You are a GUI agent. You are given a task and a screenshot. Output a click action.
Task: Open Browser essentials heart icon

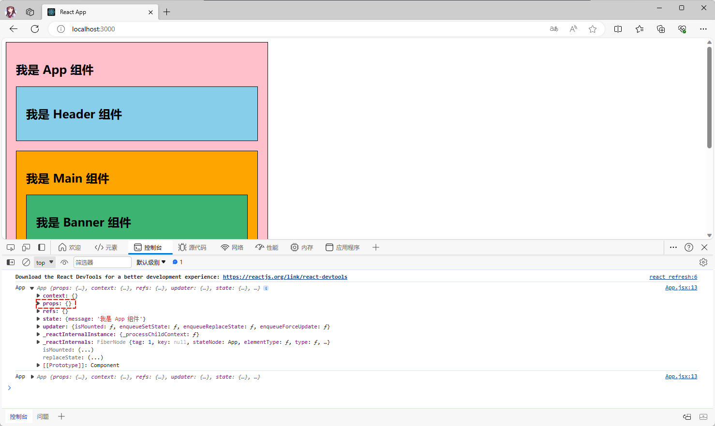coord(682,29)
